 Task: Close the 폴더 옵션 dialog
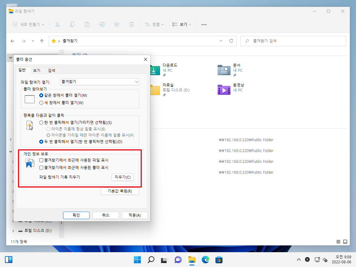pos(146,59)
